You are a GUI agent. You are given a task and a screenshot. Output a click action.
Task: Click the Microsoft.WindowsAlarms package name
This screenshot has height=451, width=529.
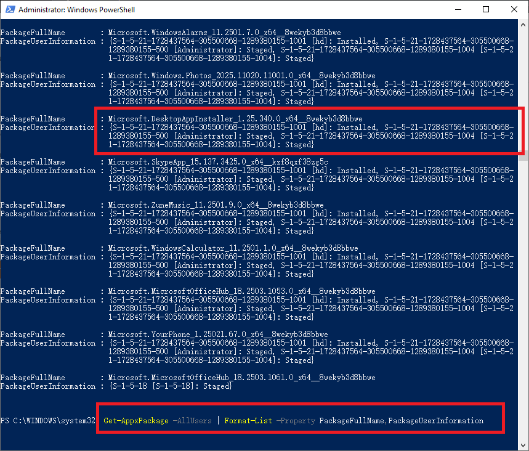click(x=224, y=33)
